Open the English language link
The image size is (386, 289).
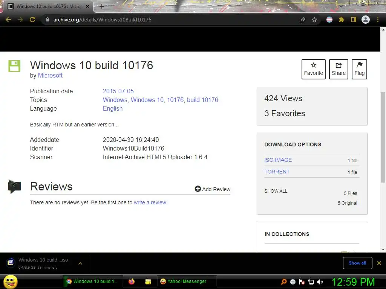113,109
